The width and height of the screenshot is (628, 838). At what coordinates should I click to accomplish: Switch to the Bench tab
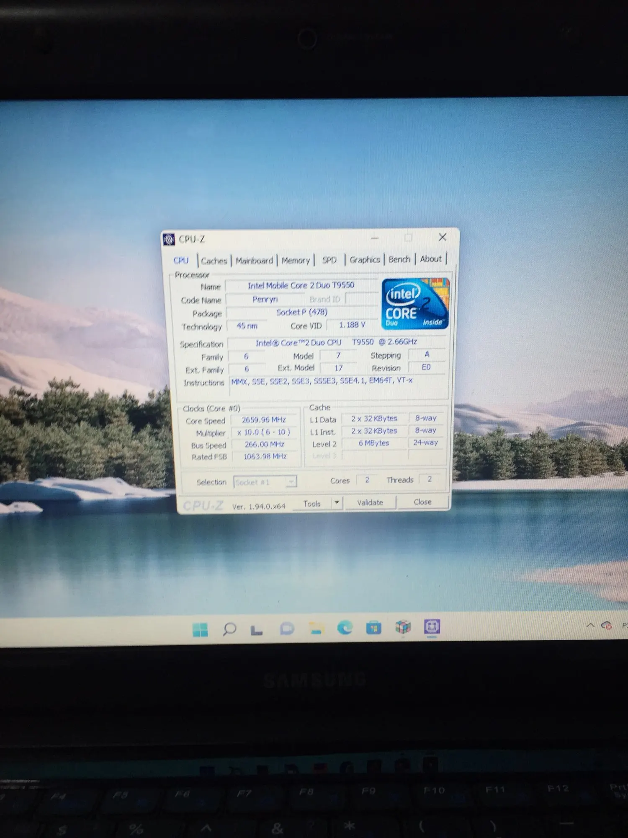point(399,259)
